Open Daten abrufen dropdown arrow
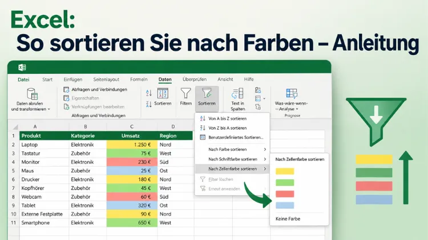This screenshot has width=428, height=240. 49,109
